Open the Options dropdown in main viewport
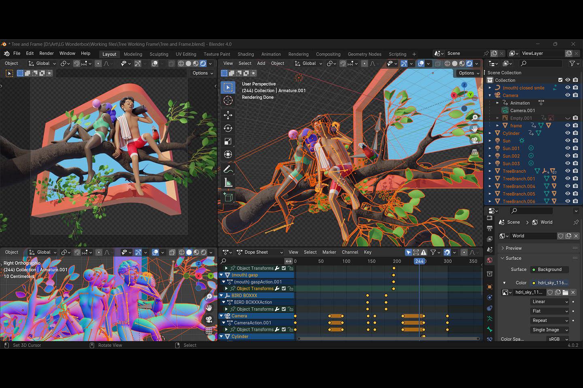The image size is (583, 388). tap(469, 73)
